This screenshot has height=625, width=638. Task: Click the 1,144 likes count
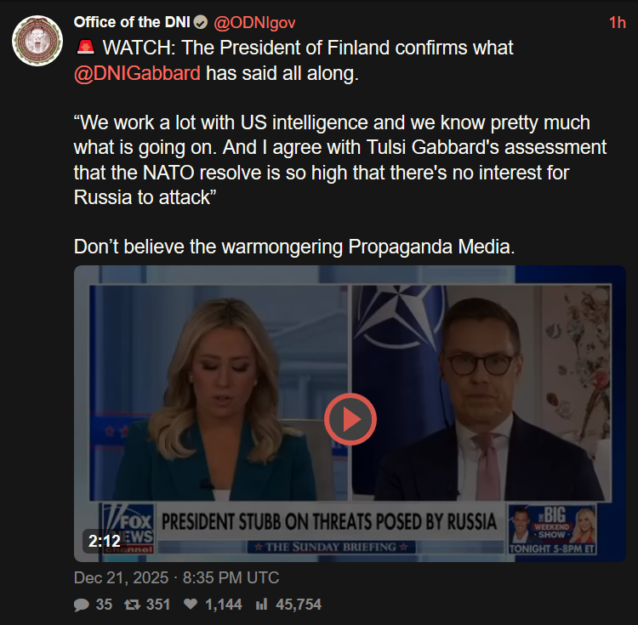pos(224,605)
